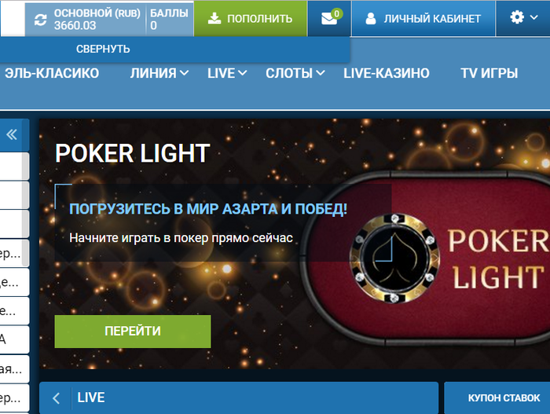
Task: Click the deposit download icon
Action: click(x=214, y=18)
